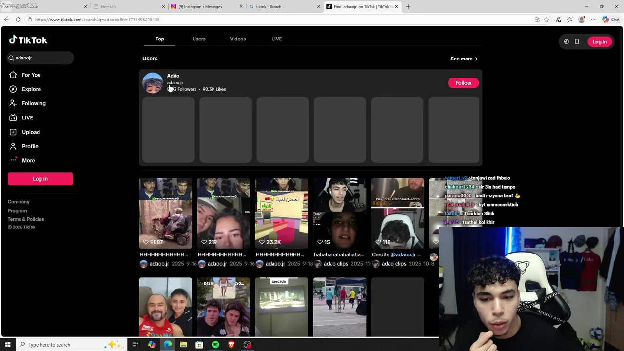The height and width of the screenshot is (351, 624).
Task: Open Adão's profile avatar
Action: (153, 82)
